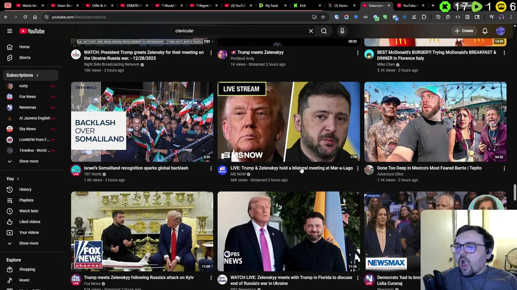
Task: Click the TRT World channel avatar
Action: [x=76, y=170]
